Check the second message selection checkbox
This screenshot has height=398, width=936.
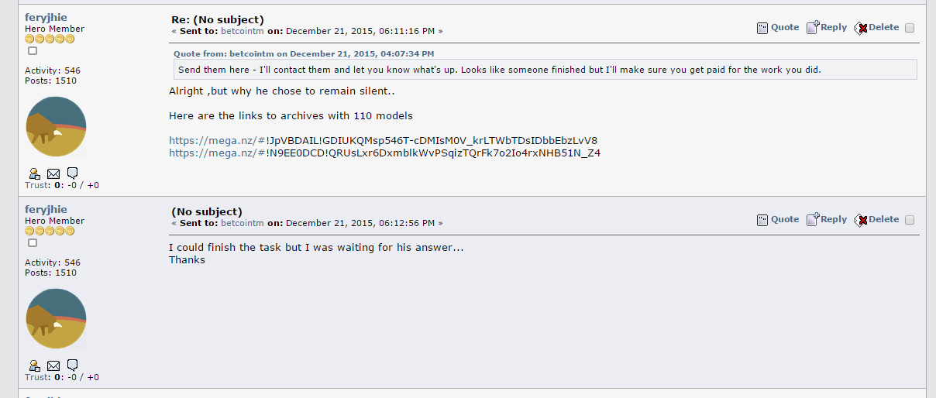click(x=910, y=220)
